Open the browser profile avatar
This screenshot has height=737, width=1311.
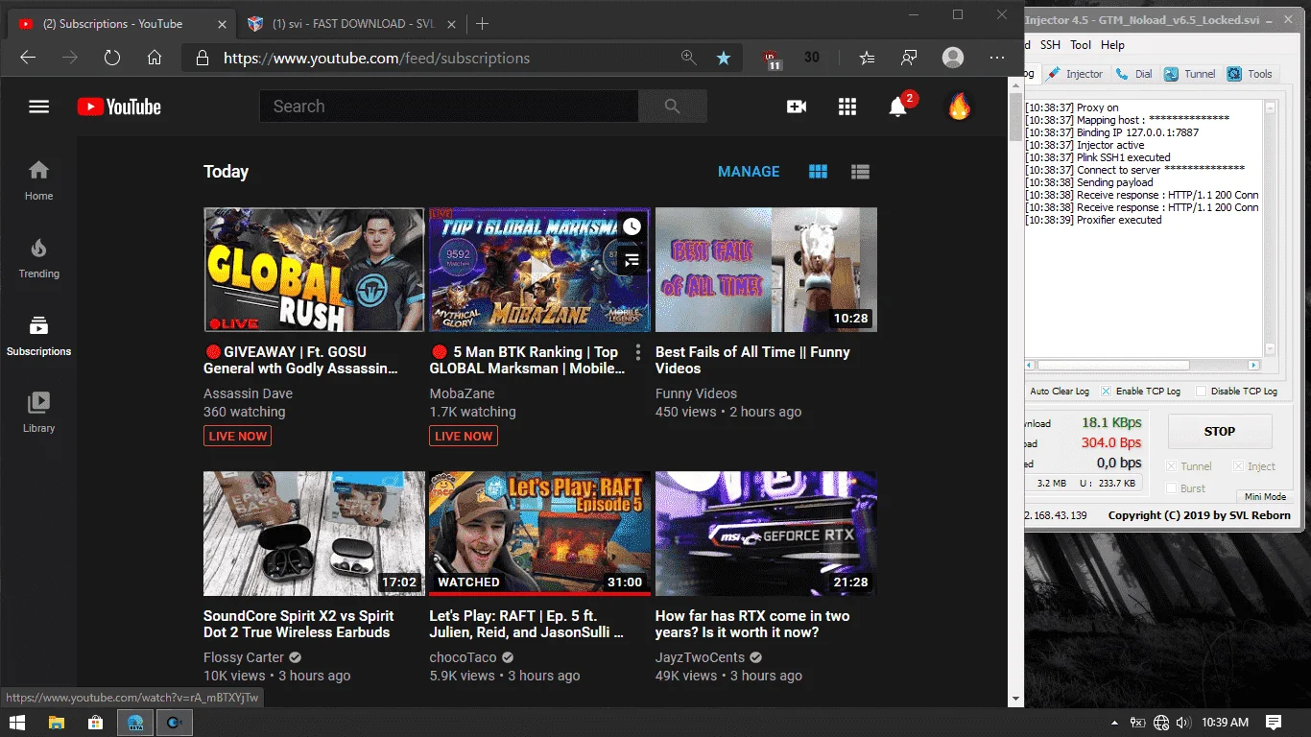[x=953, y=58]
